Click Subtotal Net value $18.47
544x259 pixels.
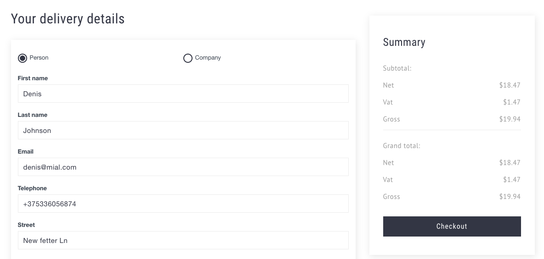point(510,85)
